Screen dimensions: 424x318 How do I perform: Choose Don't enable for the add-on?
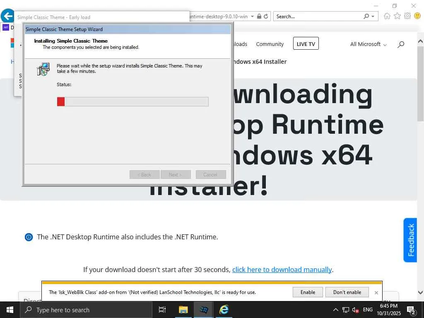pos(347,292)
